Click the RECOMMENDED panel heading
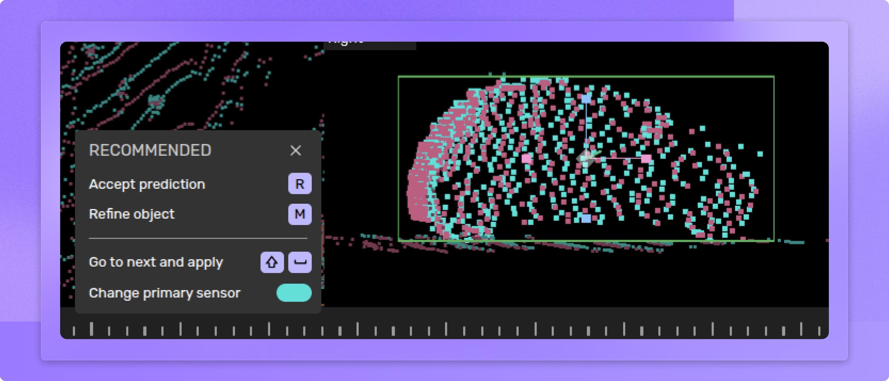This screenshot has width=889, height=381. click(x=150, y=150)
